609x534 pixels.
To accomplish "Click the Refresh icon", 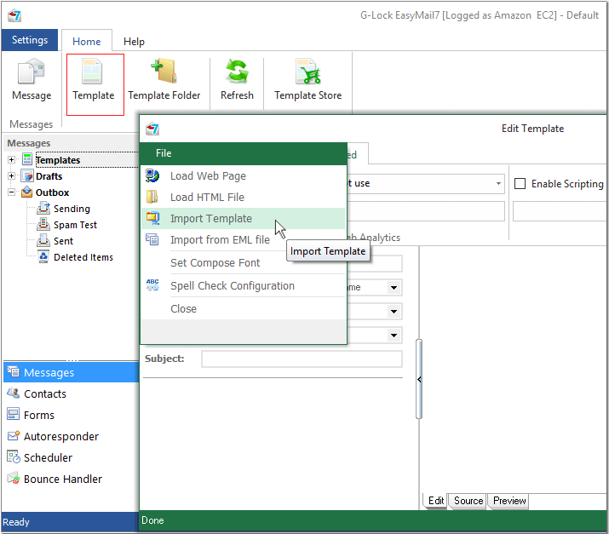I will (x=237, y=72).
